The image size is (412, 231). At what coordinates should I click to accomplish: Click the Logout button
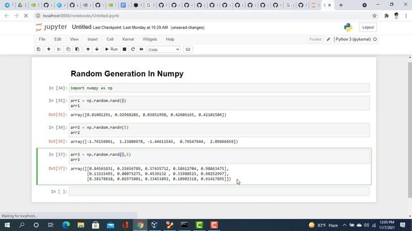(368, 27)
